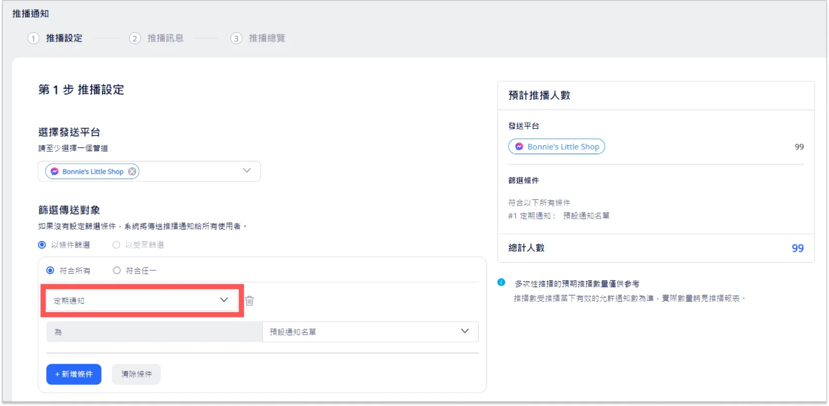Click the 篩選傳送對象 section heading
Screen dimensions: 829x406
point(69,210)
